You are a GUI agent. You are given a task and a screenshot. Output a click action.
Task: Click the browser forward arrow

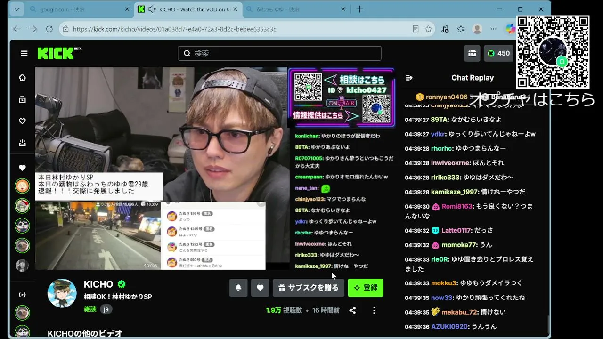click(x=33, y=29)
